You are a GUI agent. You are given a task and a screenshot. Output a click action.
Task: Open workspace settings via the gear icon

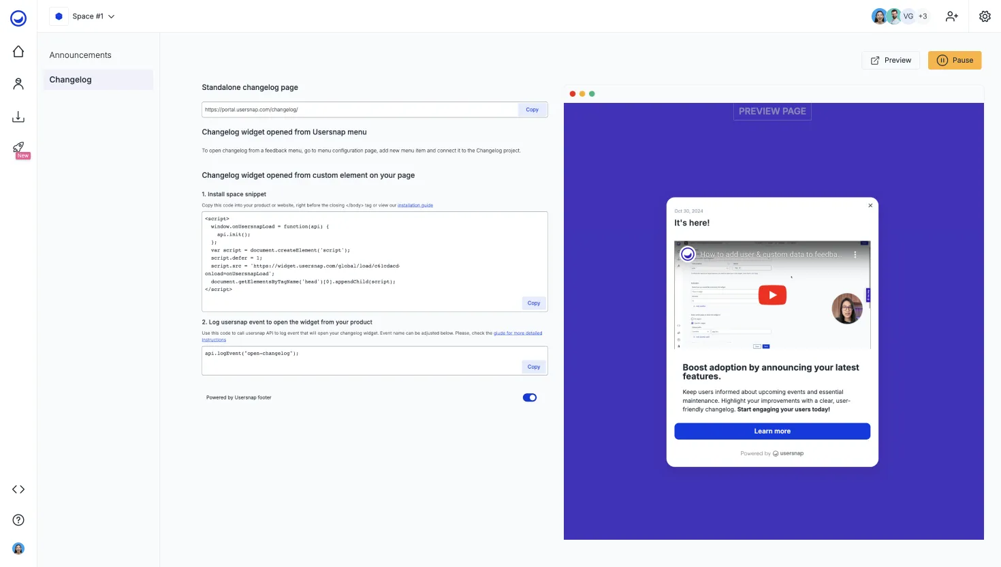coord(985,16)
